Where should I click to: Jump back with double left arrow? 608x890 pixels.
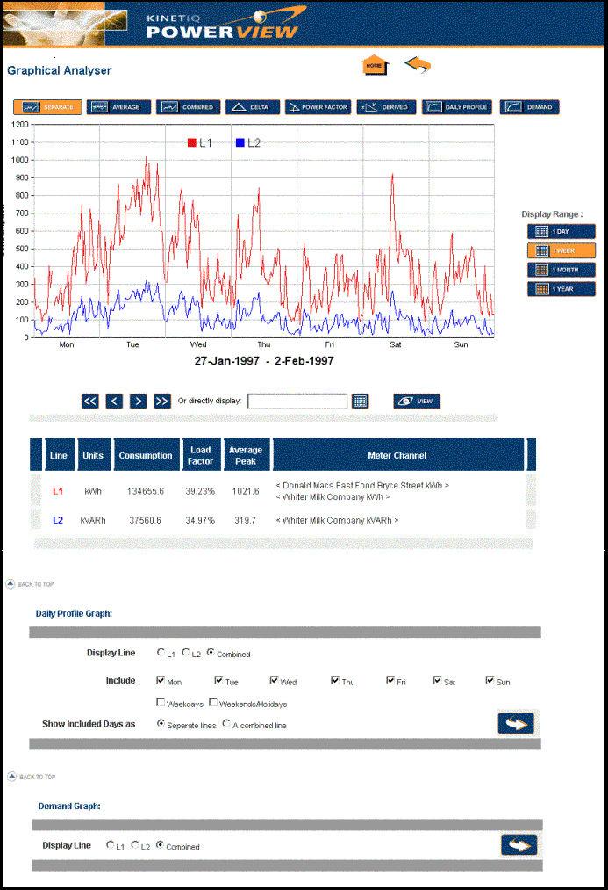point(90,402)
